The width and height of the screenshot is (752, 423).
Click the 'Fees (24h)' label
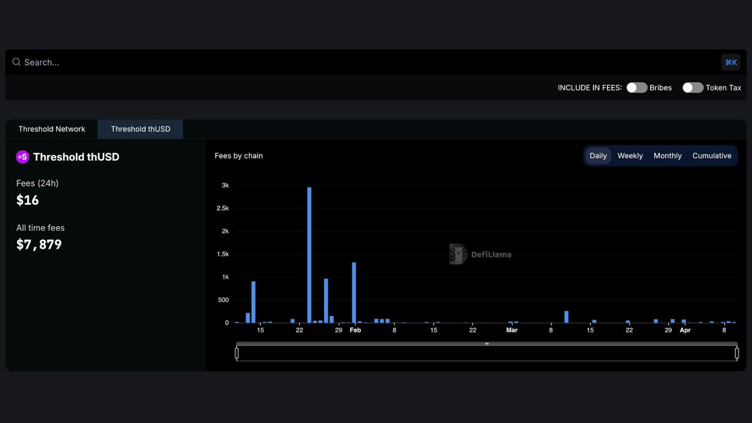[38, 183]
